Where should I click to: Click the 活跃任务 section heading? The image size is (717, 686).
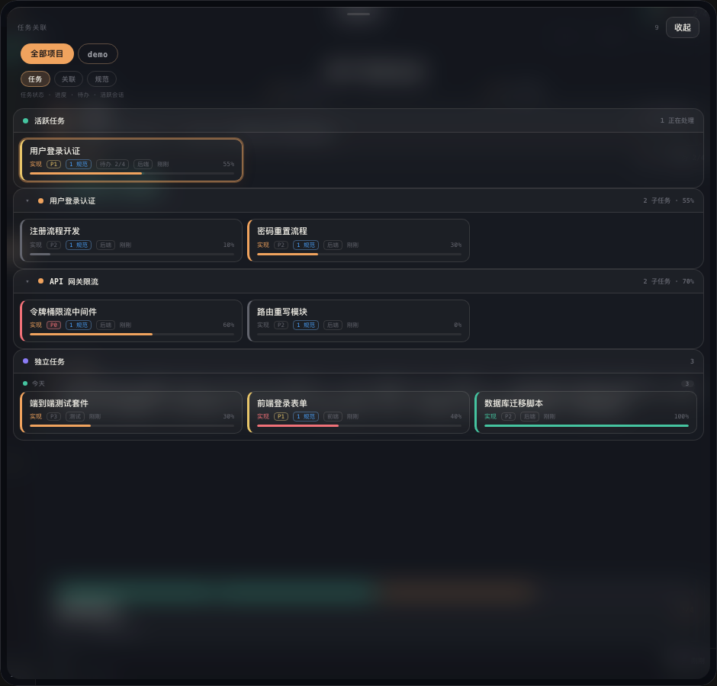click(x=50, y=120)
